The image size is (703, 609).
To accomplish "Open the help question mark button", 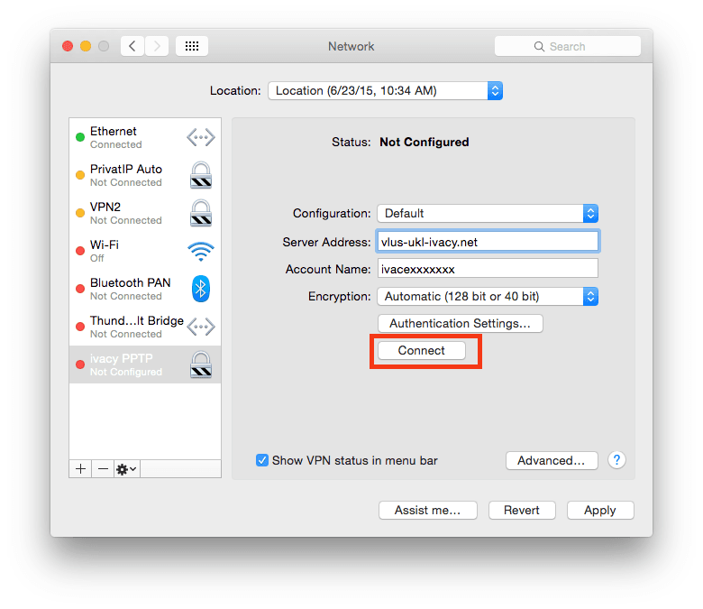I will [616, 460].
